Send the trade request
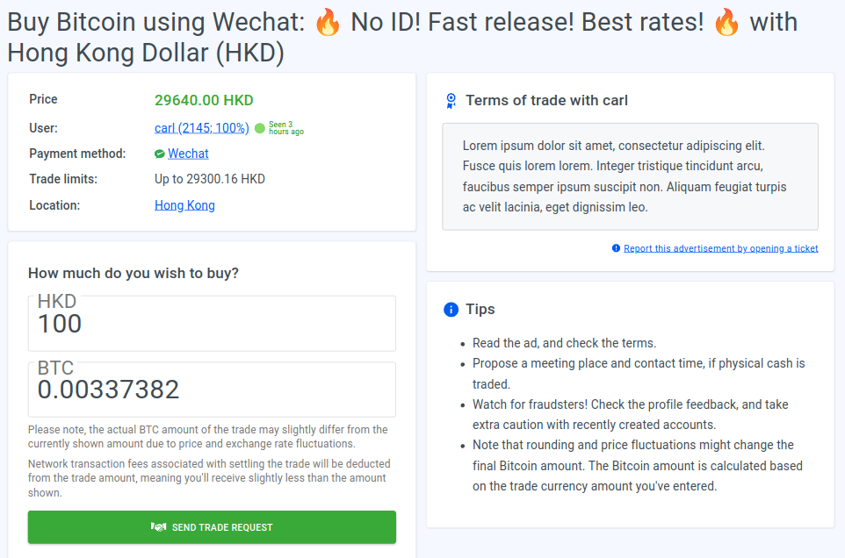845x558 pixels. pyautogui.click(x=212, y=526)
